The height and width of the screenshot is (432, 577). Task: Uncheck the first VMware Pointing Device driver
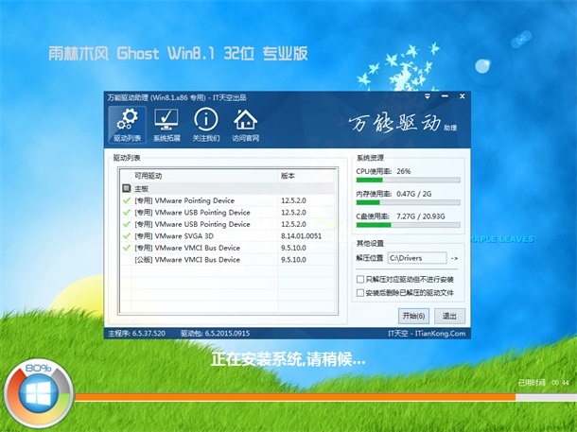[127, 200]
